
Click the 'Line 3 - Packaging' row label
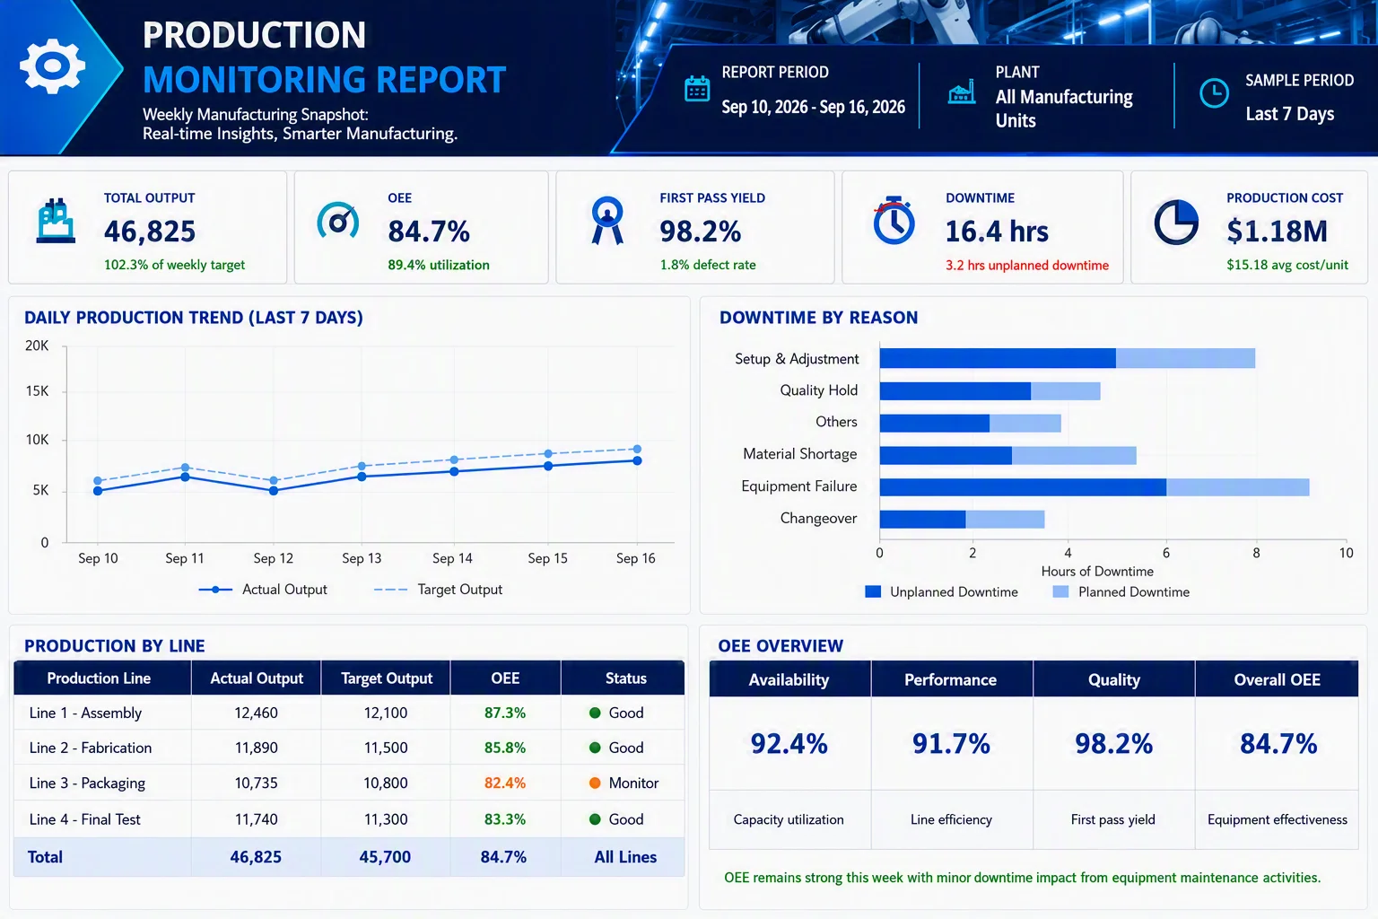(87, 783)
